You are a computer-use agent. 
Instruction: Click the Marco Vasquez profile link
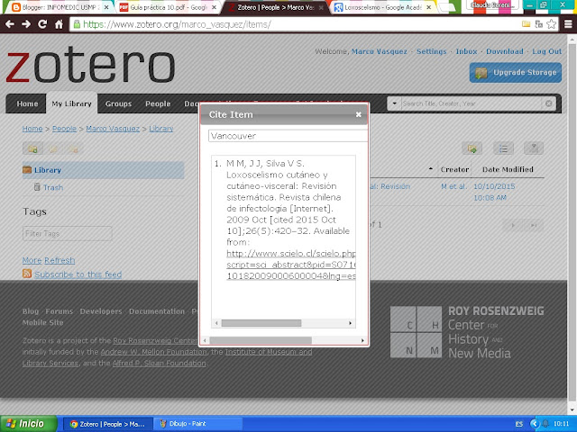pos(380,51)
